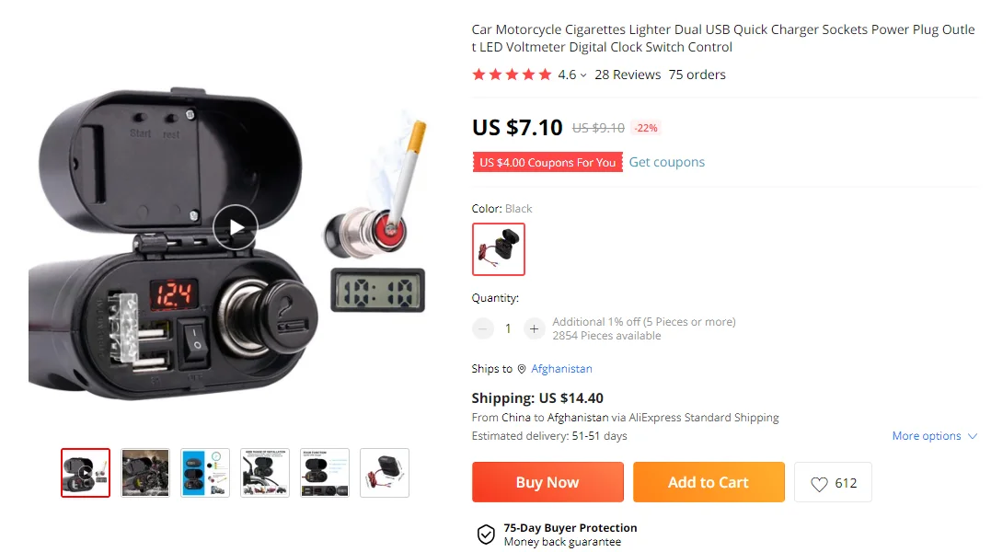Click the Buy Now button
The image size is (991, 552).
click(547, 482)
